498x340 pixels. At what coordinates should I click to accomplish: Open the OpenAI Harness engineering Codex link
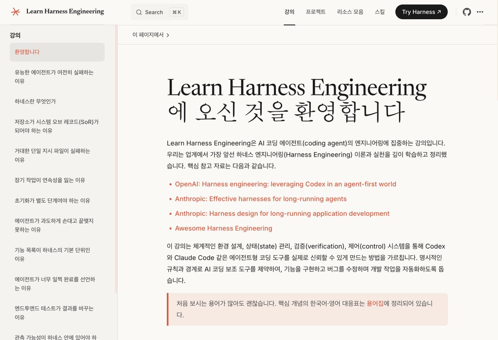click(x=286, y=184)
